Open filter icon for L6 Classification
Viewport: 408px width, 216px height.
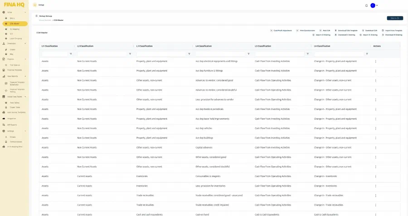tap(367, 54)
